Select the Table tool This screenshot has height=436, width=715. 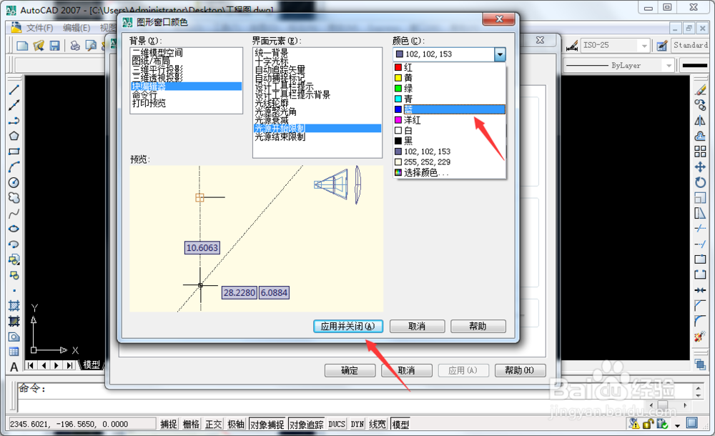[14, 352]
